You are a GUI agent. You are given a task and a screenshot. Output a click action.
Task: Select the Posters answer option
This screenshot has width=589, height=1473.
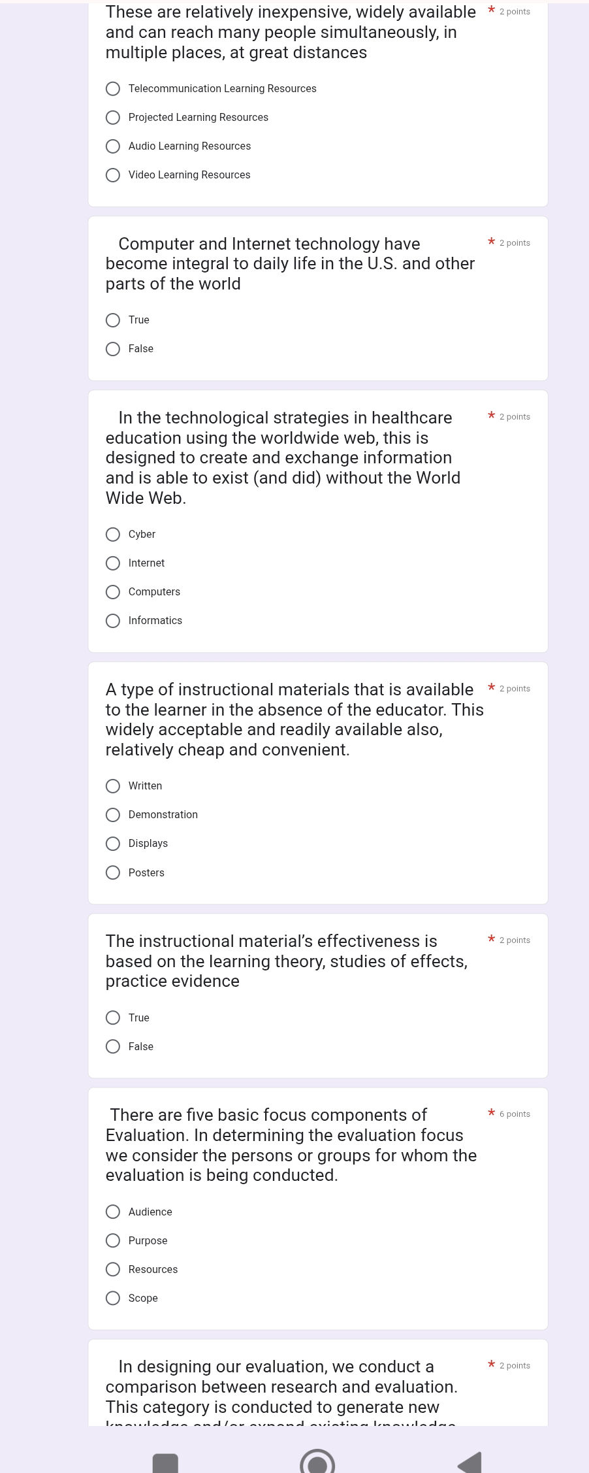point(113,873)
